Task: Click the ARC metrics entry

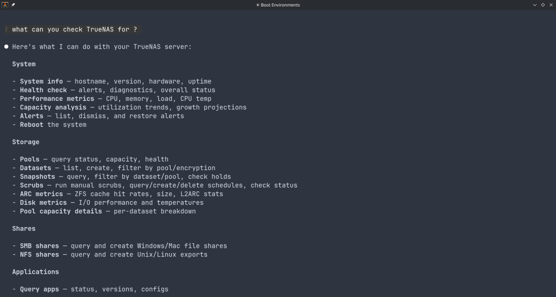Action: [x=41, y=194]
